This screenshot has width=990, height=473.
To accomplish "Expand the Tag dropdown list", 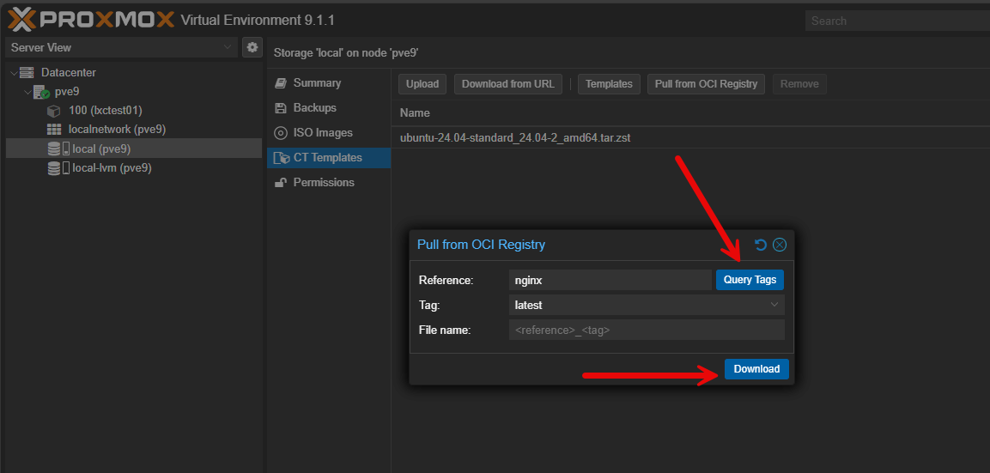I will pyautogui.click(x=774, y=305).
